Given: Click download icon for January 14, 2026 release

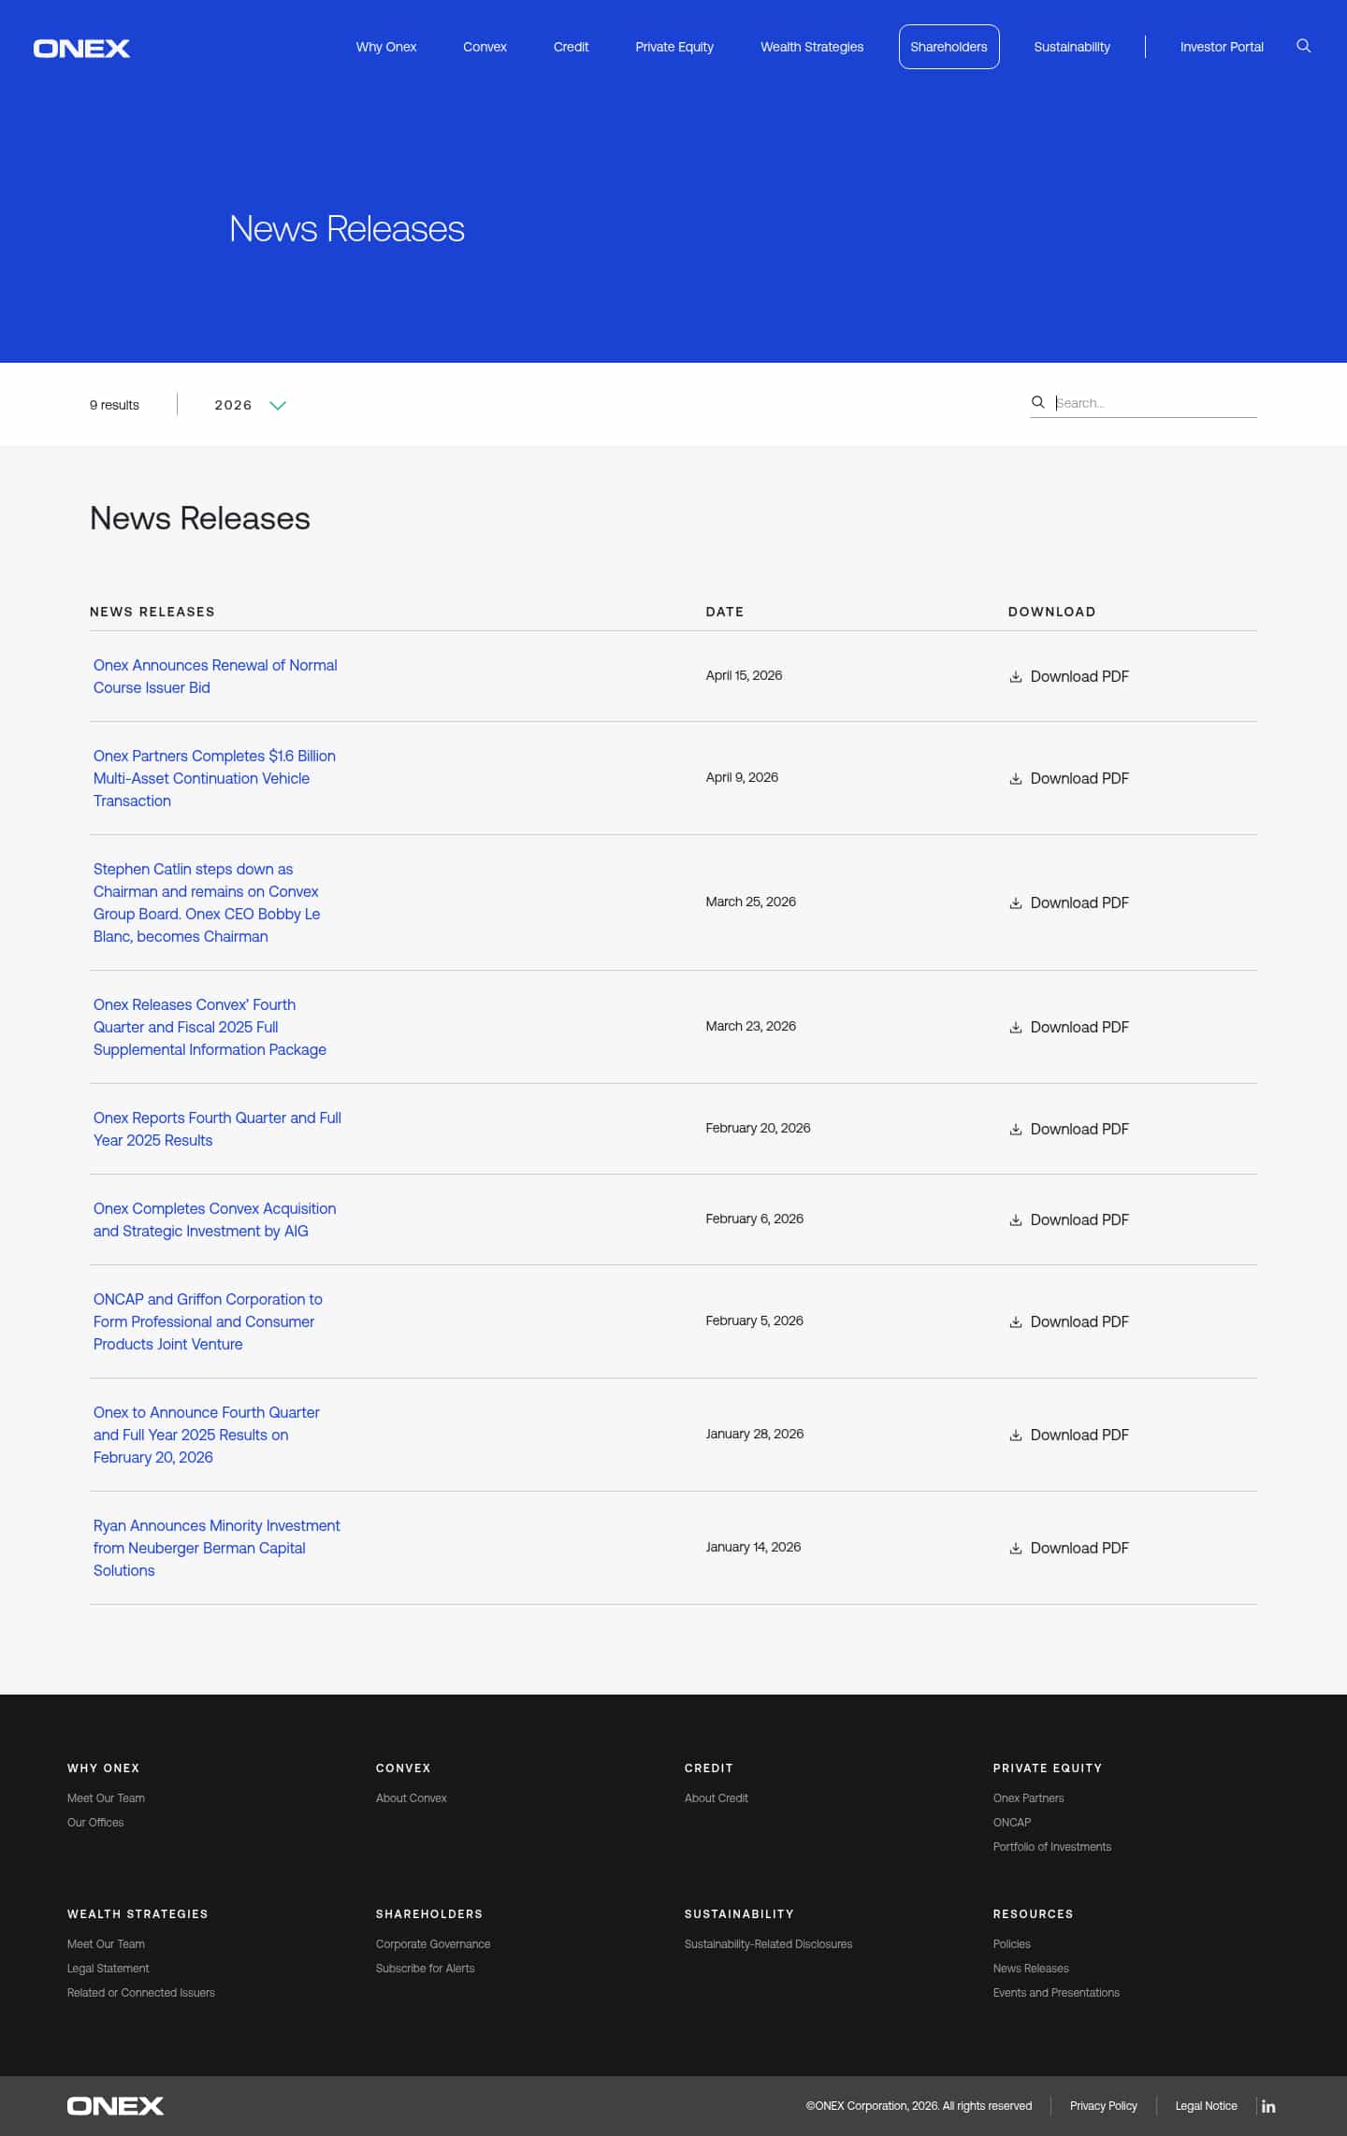Looking at the screenshot, I should pos(1016,1549).
